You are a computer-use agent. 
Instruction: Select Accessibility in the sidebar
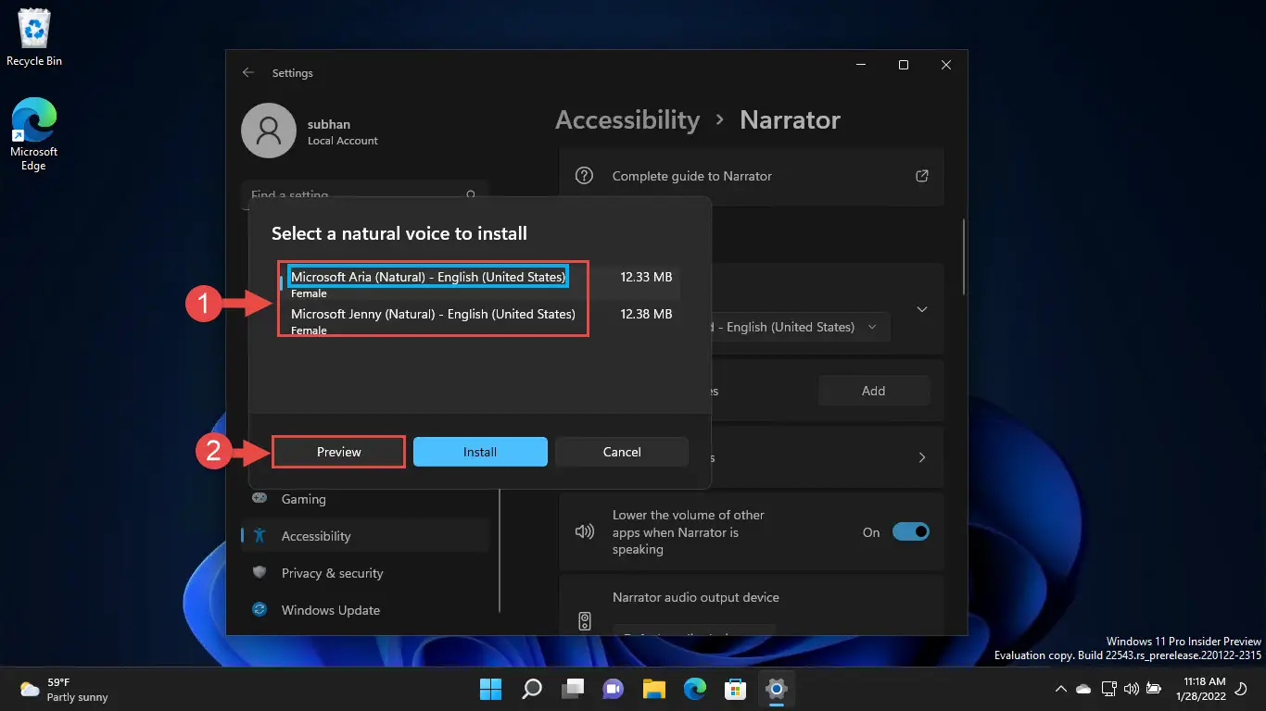364,536
